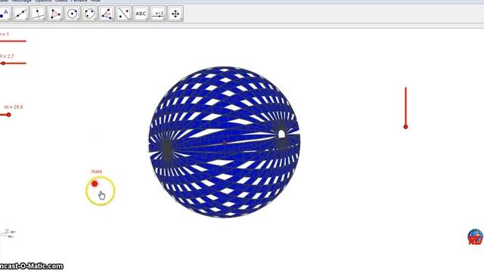The width and height of the screenshot is (484, 272).
Task: Click the 'R = 2.7' label
Action: (x=7, y=57)
